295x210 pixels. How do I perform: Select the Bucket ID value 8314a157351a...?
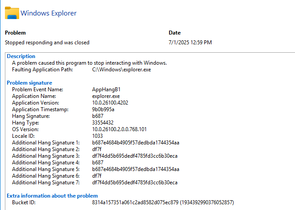point(163,202)
